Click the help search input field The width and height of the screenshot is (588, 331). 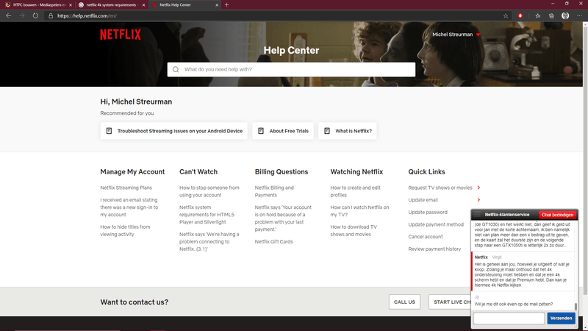pos(291,69)
